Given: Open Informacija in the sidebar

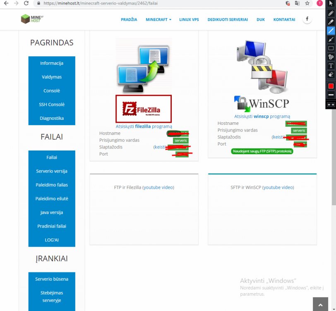Looking at the screenshot, I should pyautogui.click(x=52, y=63).
